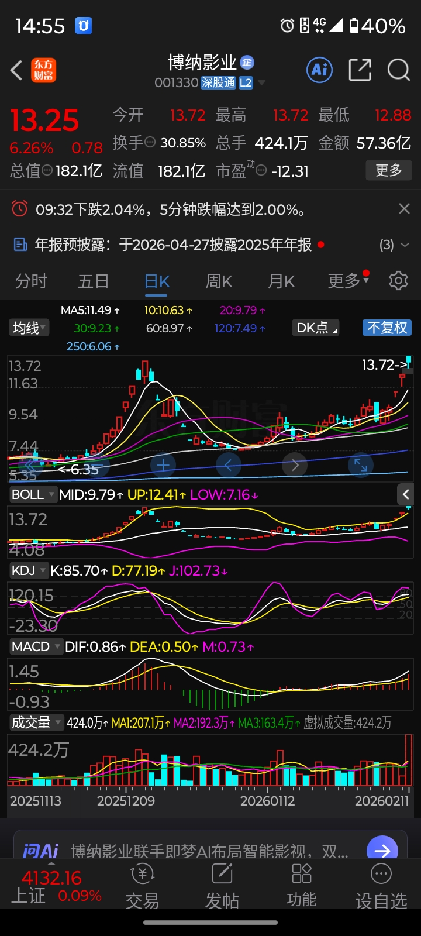Move the chart right with arrow button
This screenshot has height=936, width=421.
(295, 465)
